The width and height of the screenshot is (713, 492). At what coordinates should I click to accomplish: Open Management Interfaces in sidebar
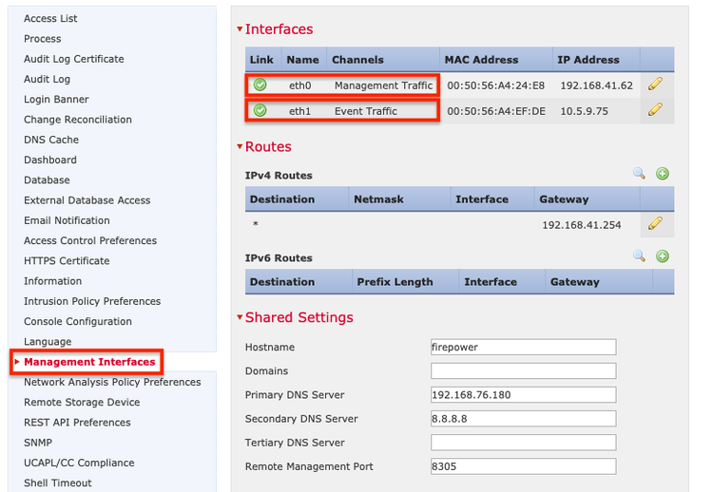pos(89,362)
